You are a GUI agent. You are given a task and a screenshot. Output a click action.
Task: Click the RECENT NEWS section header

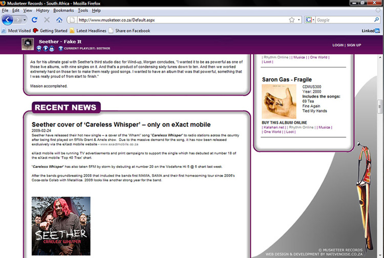(66, 107)
